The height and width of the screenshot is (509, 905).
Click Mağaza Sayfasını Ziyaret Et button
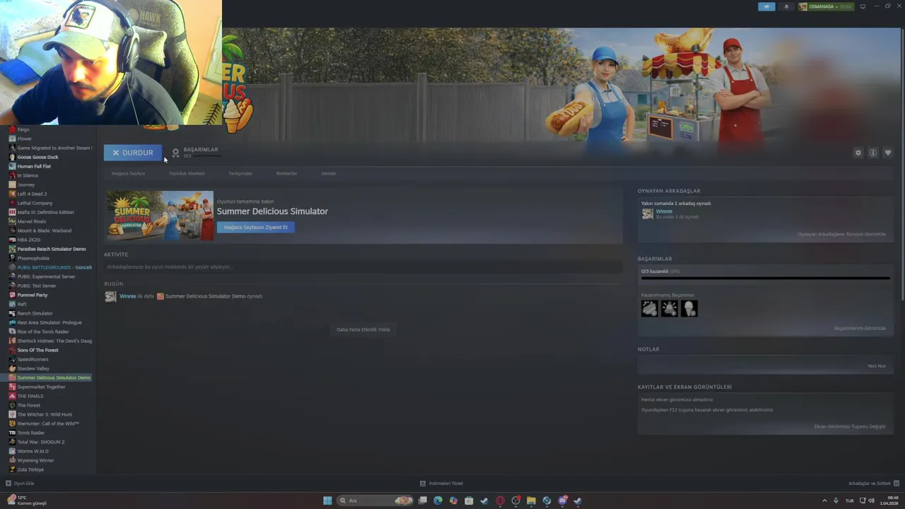pyautogui.click(x=256, y=227)
